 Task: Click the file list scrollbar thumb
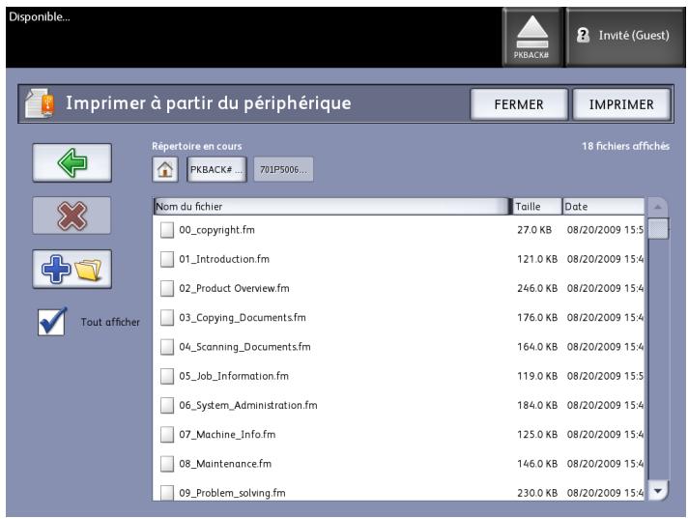(x=658, y=228)
